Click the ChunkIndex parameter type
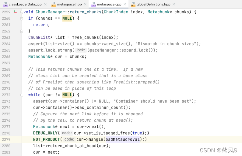The width and height of the screenshot is (242, 156). (116, 12)
